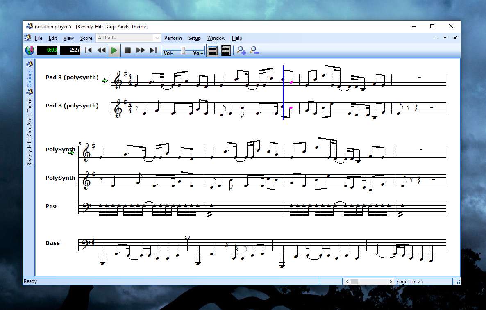Image resolution: width=486 pixels, height=310 pixels.
Task: Select the Options side tab
Action: 30,78
